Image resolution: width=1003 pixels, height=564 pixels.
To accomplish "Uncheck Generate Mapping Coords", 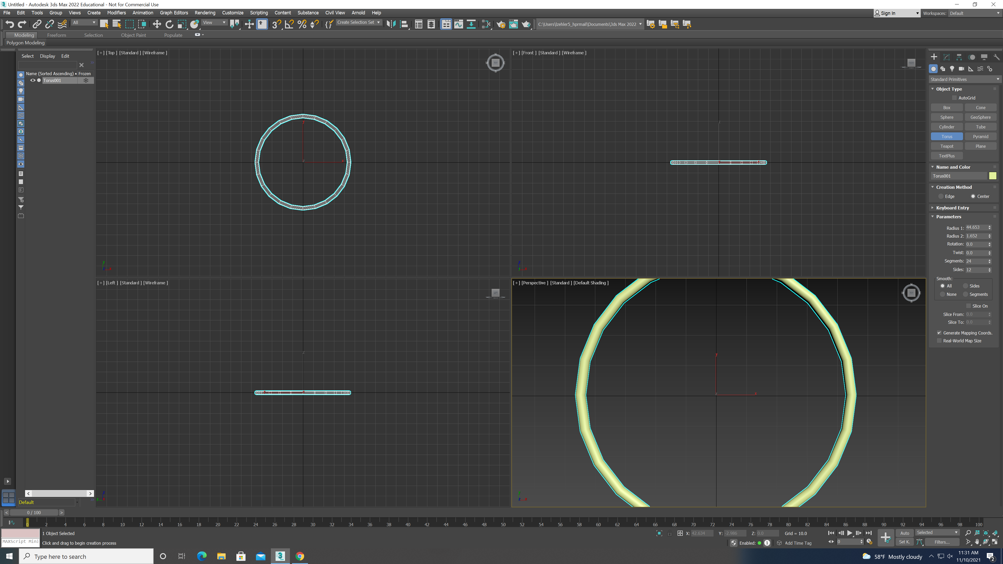I will [939, 333].
